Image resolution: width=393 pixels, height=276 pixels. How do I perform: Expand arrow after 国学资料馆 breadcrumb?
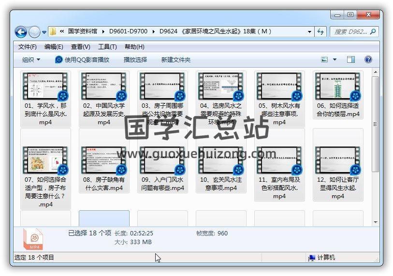pos(103,31)
